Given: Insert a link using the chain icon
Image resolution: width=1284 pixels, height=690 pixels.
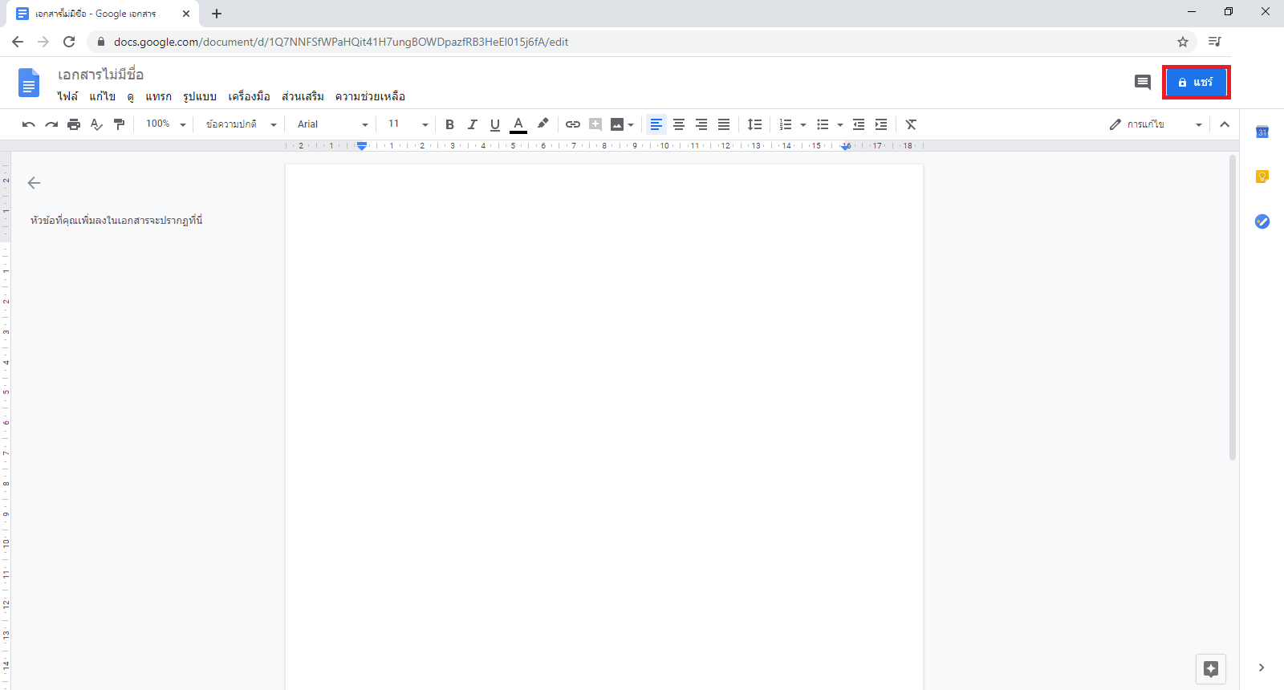Looking at the screenshot, I should point(573,124).
